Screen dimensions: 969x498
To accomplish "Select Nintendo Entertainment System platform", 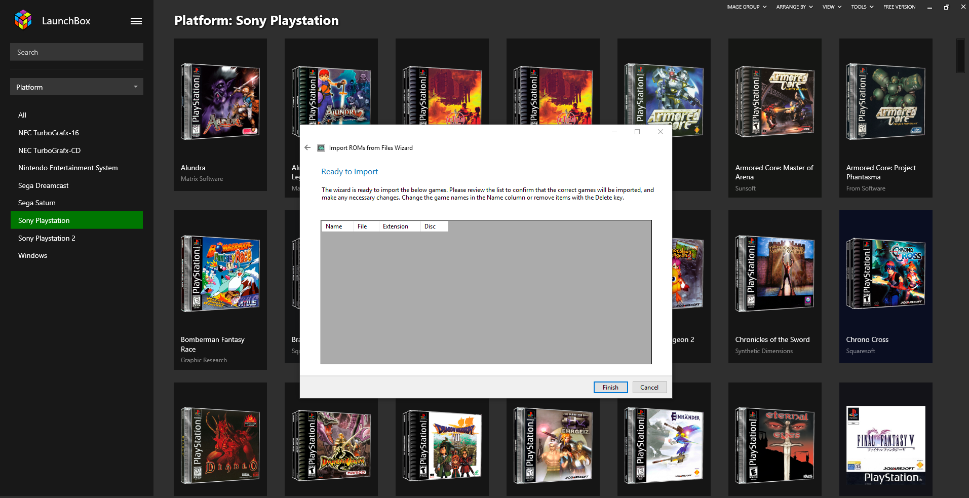I will [x=76, y=168].
